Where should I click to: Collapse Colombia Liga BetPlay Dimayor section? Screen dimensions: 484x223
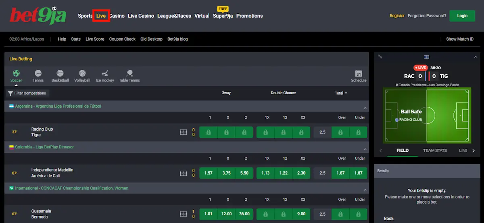[365, 148]
